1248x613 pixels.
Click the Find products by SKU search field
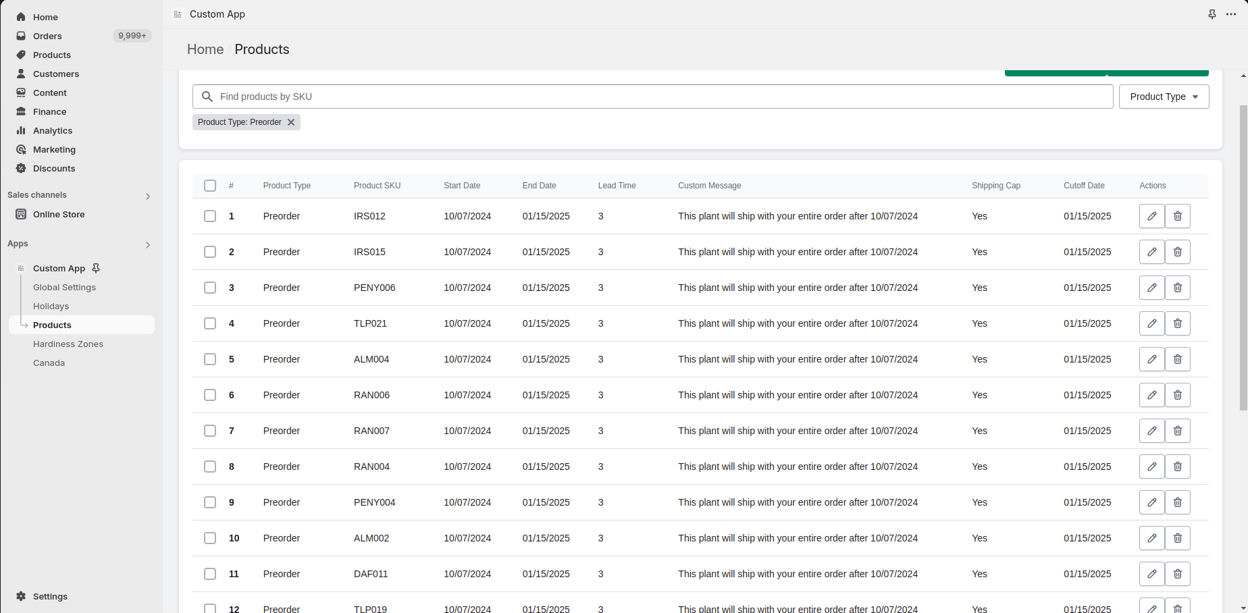[x=652, y=97]
